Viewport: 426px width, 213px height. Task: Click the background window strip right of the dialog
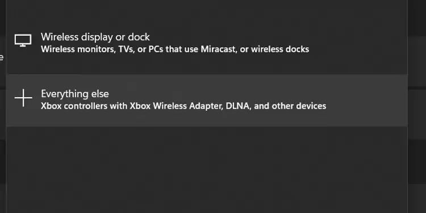417,108
